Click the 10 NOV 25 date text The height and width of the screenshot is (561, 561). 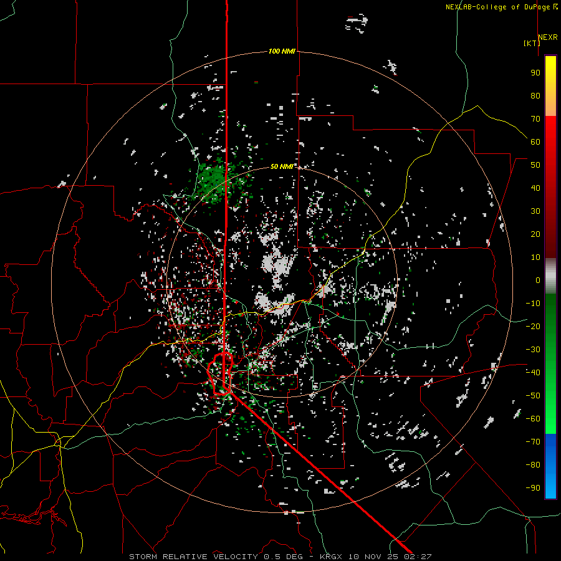pos(373,557)
